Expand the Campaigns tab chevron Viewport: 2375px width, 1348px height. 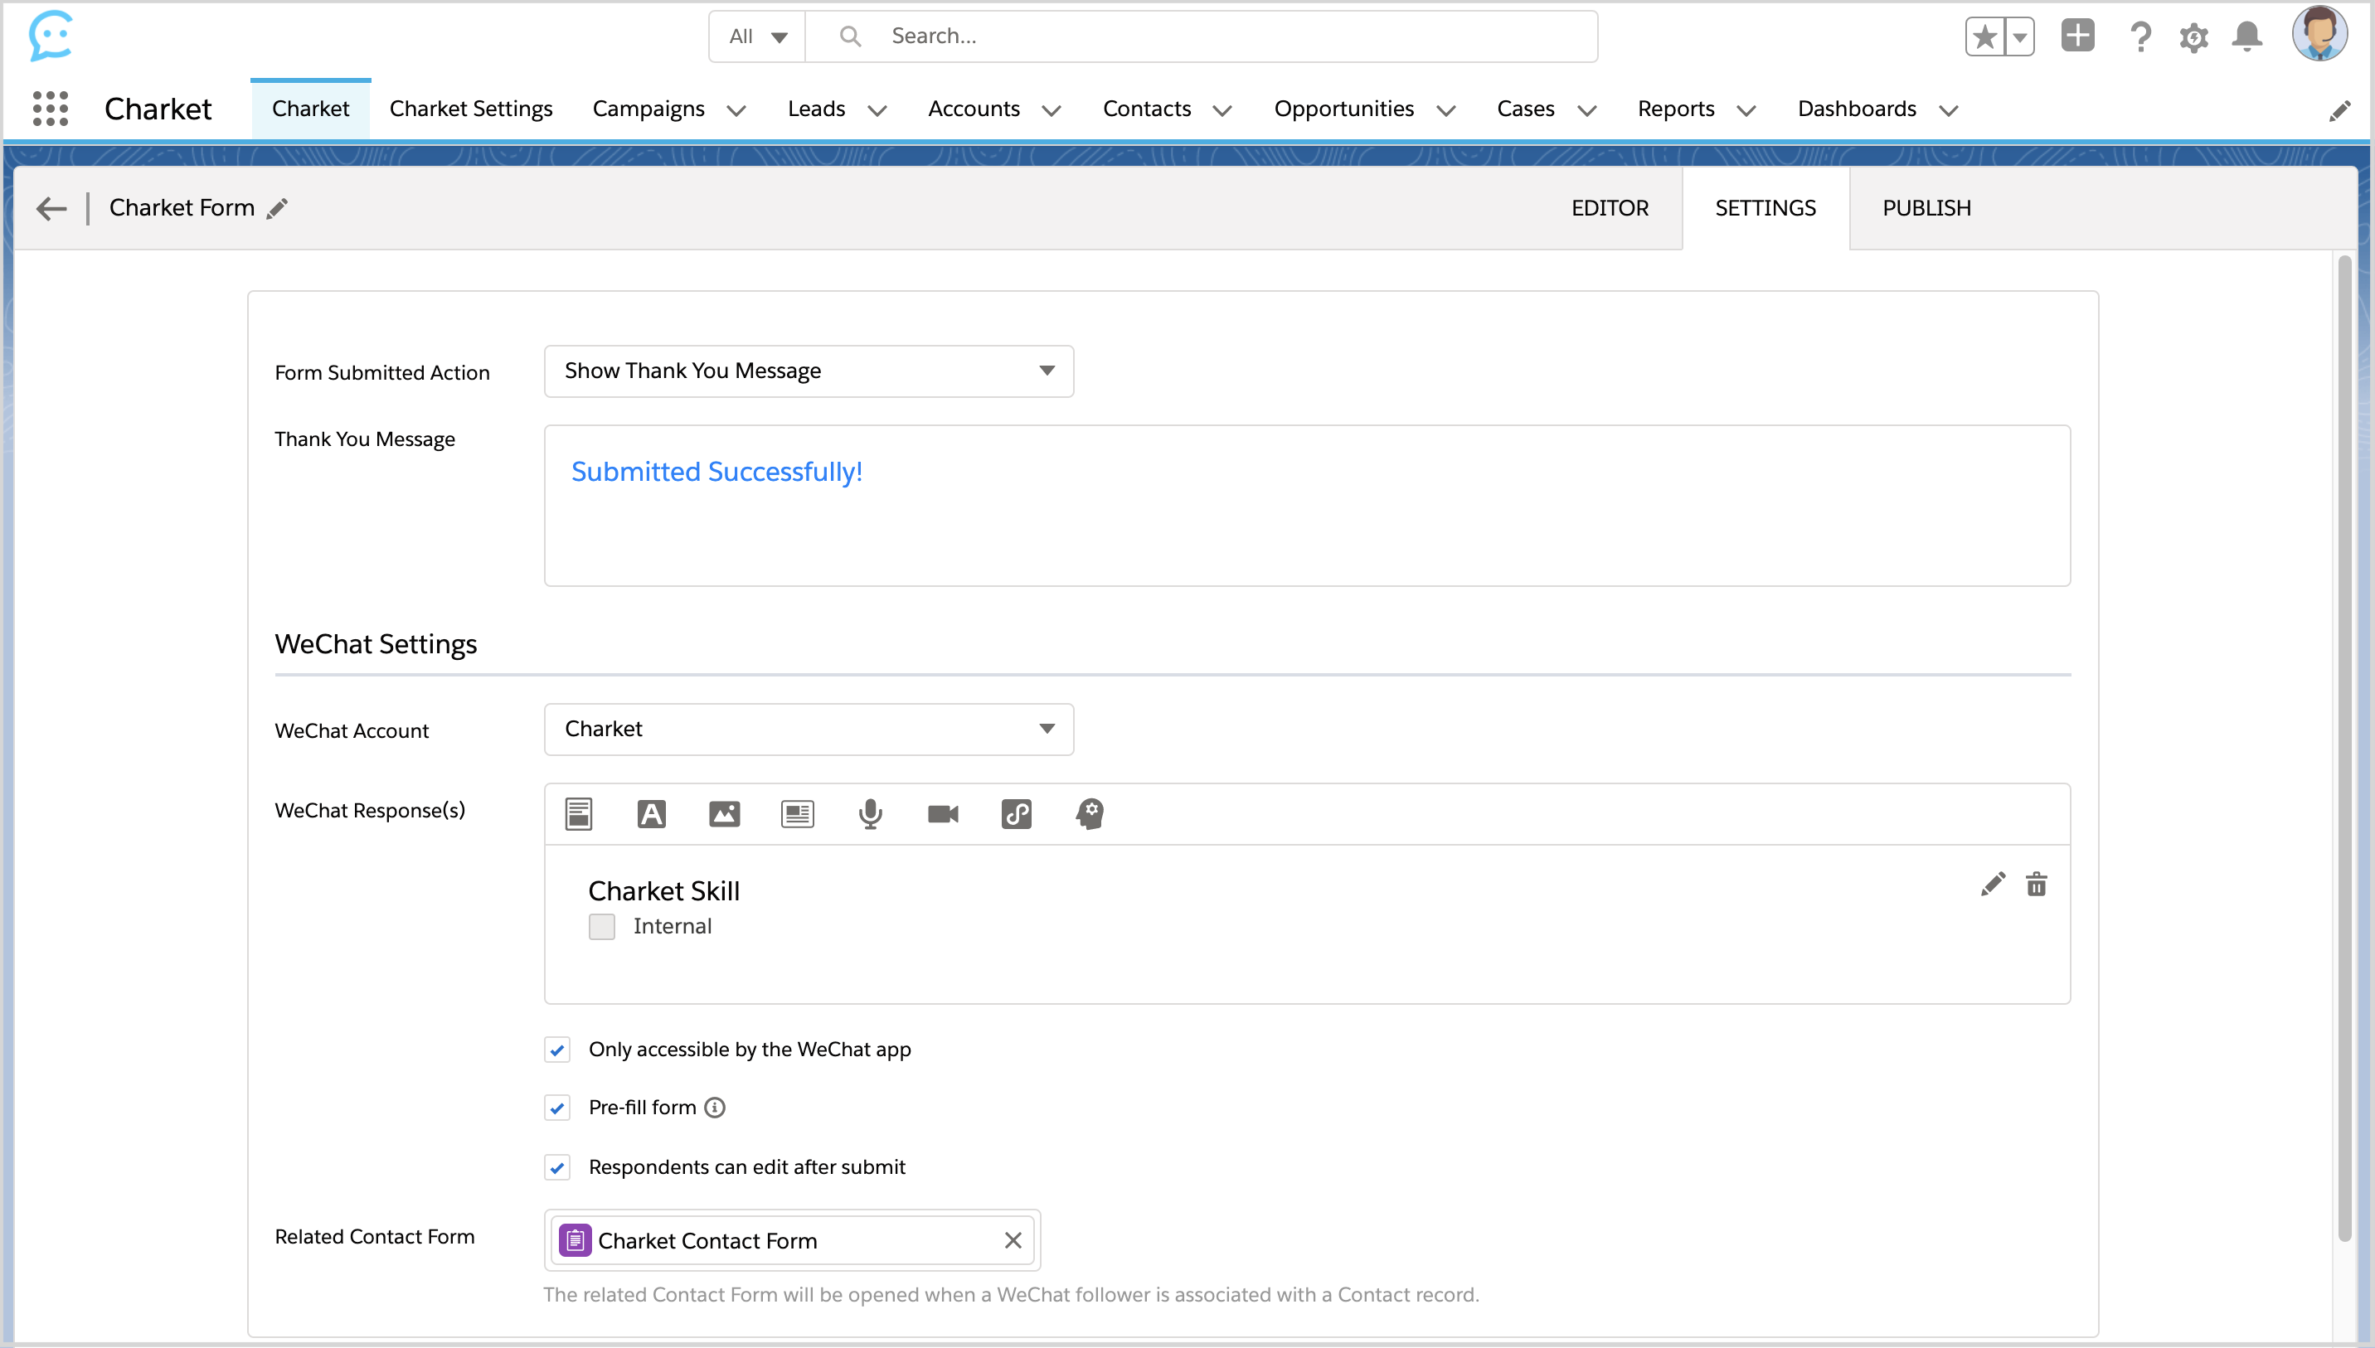point(737,110)
